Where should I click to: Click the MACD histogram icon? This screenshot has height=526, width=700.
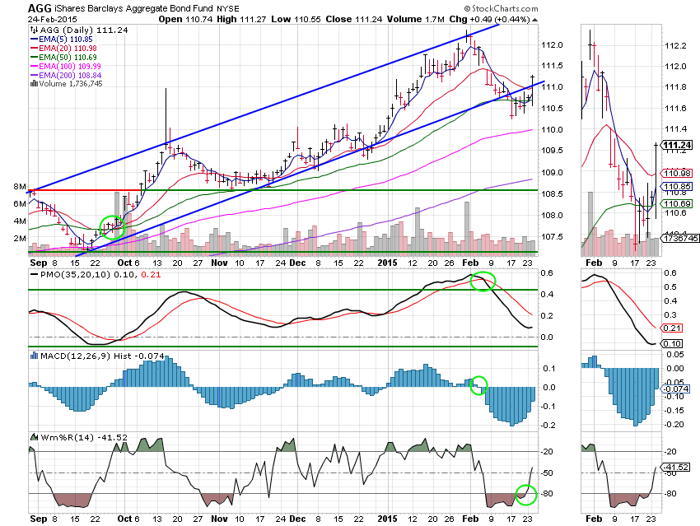(34, 356)
